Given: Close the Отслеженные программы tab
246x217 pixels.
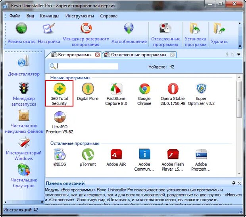Looking at the screenshot, I should 172,55.
